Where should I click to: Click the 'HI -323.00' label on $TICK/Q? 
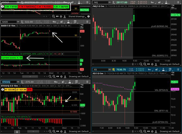[10, 90]
